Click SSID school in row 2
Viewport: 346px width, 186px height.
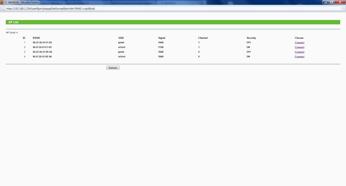(122, 47)
